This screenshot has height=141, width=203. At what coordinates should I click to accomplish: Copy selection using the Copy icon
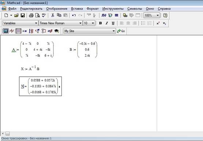point(59,15)
